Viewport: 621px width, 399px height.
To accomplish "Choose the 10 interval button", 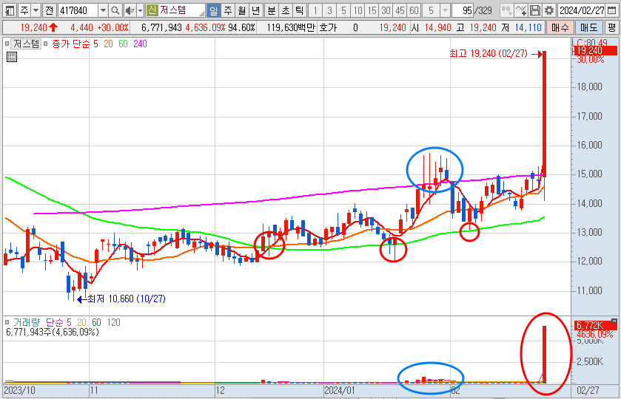I will (358, 10).
